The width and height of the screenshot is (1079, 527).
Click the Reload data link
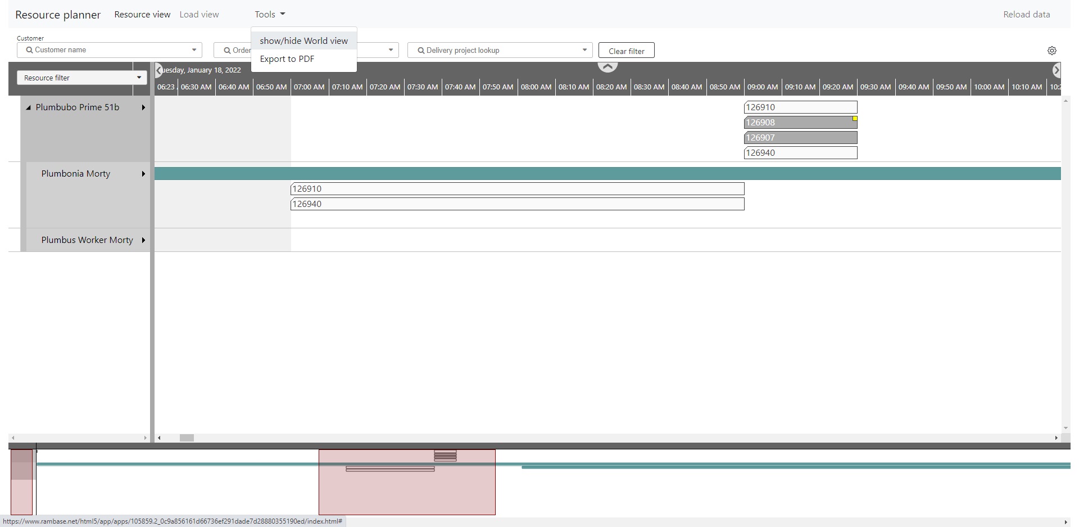(1026, 15)
